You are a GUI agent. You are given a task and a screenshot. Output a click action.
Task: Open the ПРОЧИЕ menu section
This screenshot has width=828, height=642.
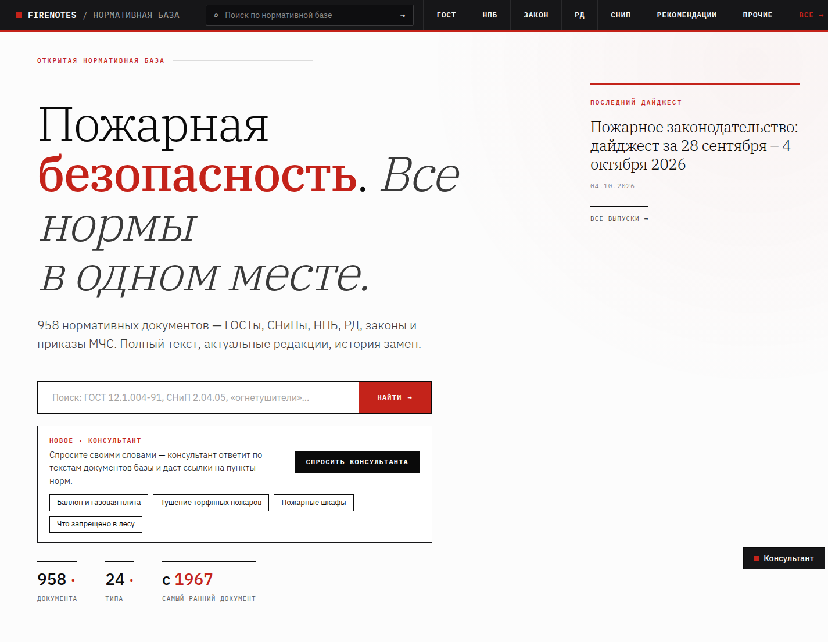(758, 15)
